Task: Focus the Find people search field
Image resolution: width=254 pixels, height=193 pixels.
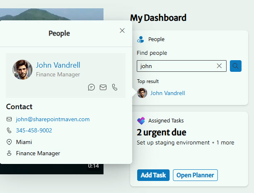Action: pos(177,66)
